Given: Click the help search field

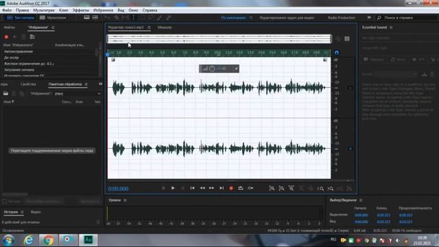Looking at the screenshot, I should tap(407, 18).
